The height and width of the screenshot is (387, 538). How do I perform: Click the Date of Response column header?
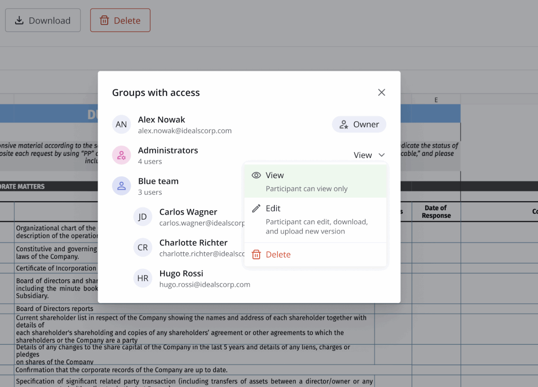[436, 212]
